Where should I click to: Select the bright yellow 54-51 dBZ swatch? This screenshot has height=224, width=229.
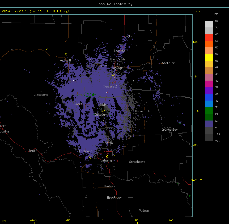[x=209, y=57]
